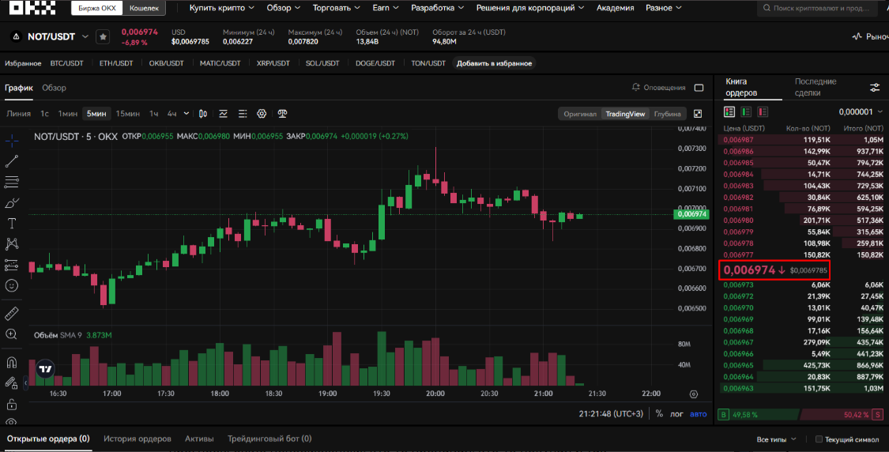Select the crosshair cursor tool
The width and height of the screenshot is (889, 452).
click(x=12, y=140)
